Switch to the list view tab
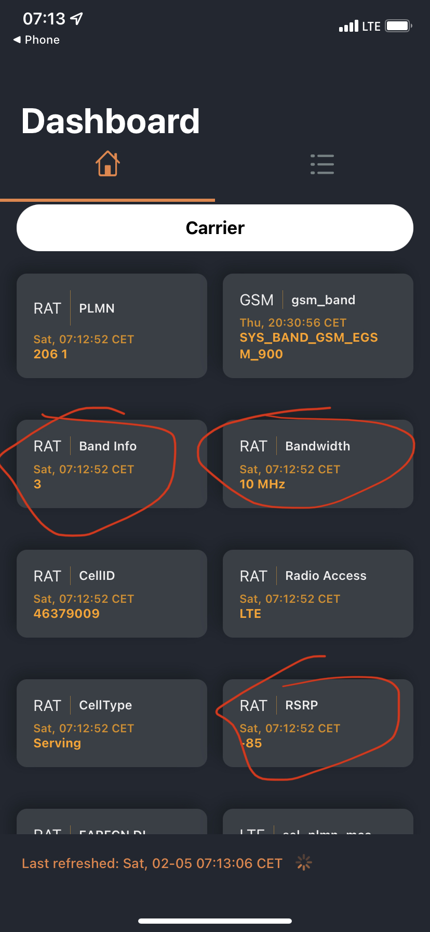The height and width of the screenshot is (932, 430). coord(322,164)
